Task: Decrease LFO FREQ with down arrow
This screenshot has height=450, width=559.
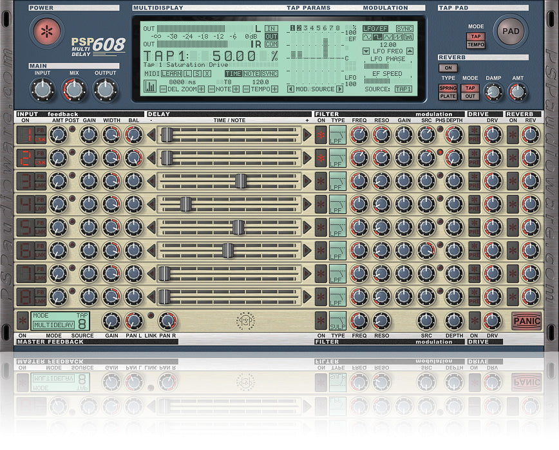Action: point(366,51)
